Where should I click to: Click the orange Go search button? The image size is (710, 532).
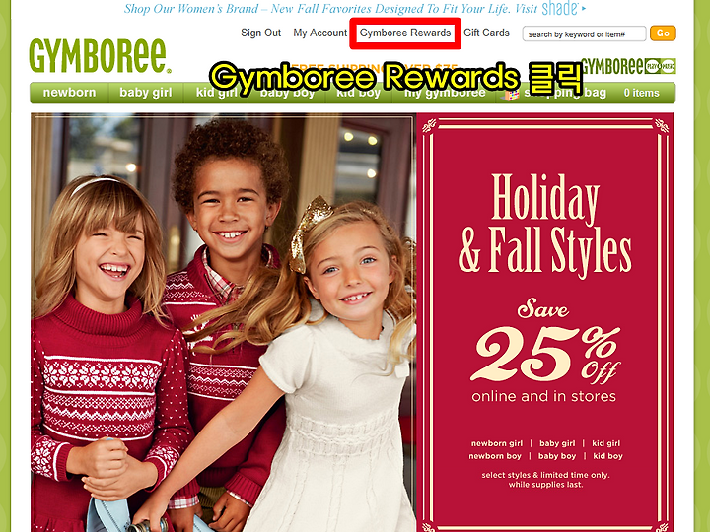[x=663, y=33]
